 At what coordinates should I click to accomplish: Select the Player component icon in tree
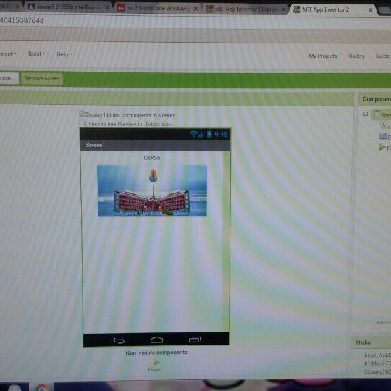pyautogui.click(x=382, y=147)
